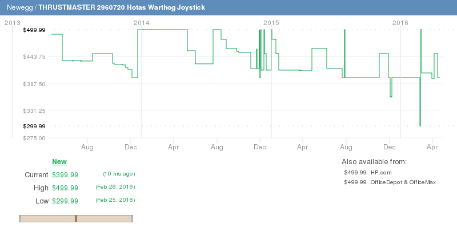Click the Also available from heading

[x=374, y=162]
